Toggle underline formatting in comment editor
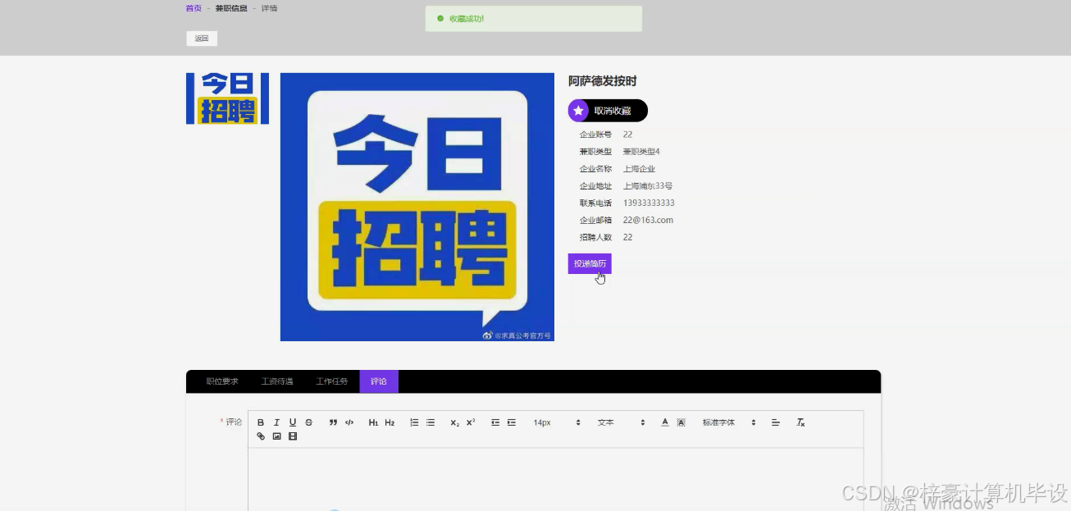 click(x=293, y=422)
